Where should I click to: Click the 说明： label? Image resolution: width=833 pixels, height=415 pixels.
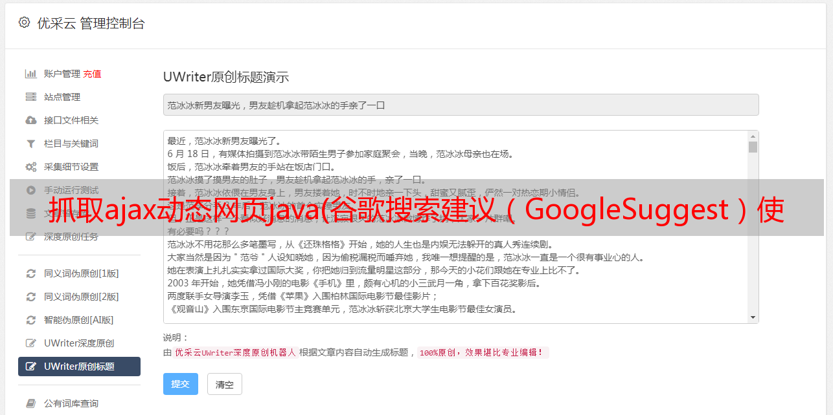pos(176,337)
